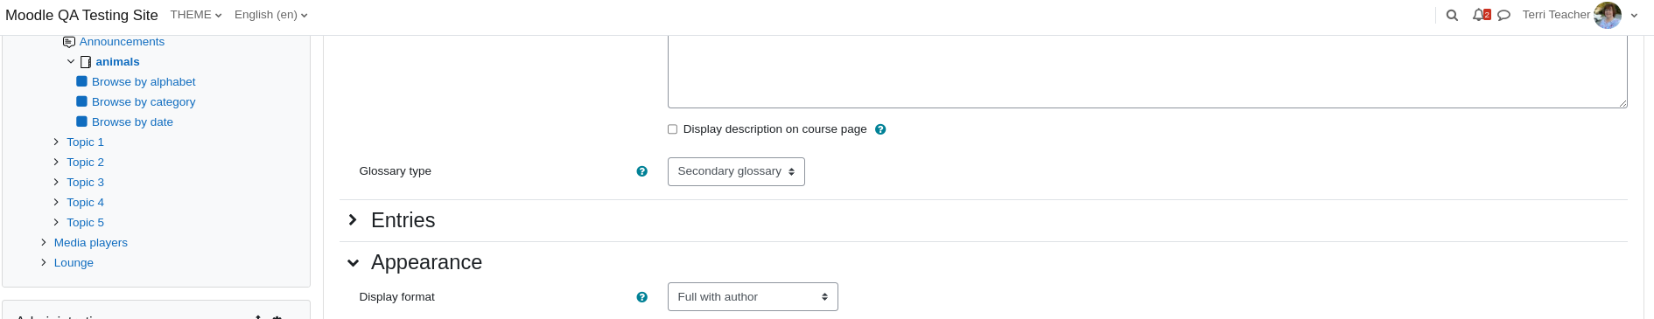Viewport: 1654px width, 319px height.
Task: Enable Display description on course page
Action: [x=673, y=129]
